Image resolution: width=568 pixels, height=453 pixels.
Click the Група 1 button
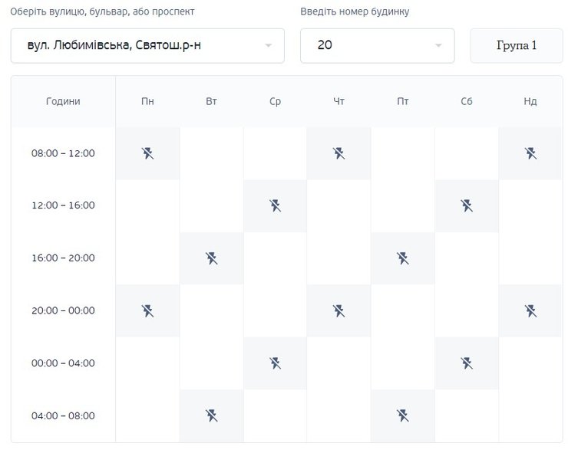tap(516, 45)
